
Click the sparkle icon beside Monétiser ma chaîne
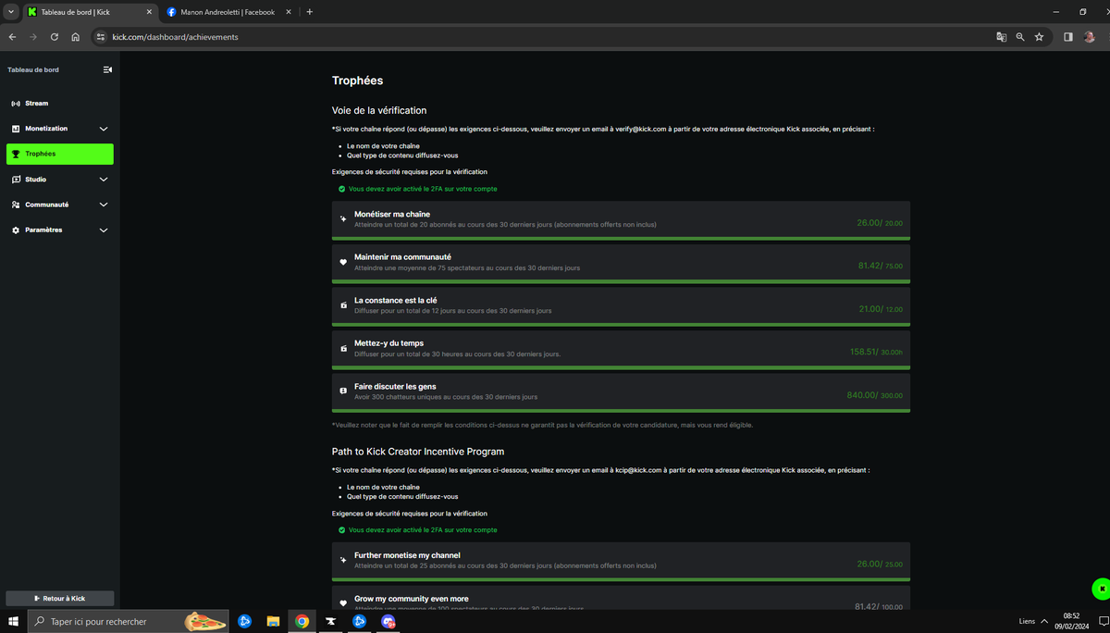coord(343,219)
